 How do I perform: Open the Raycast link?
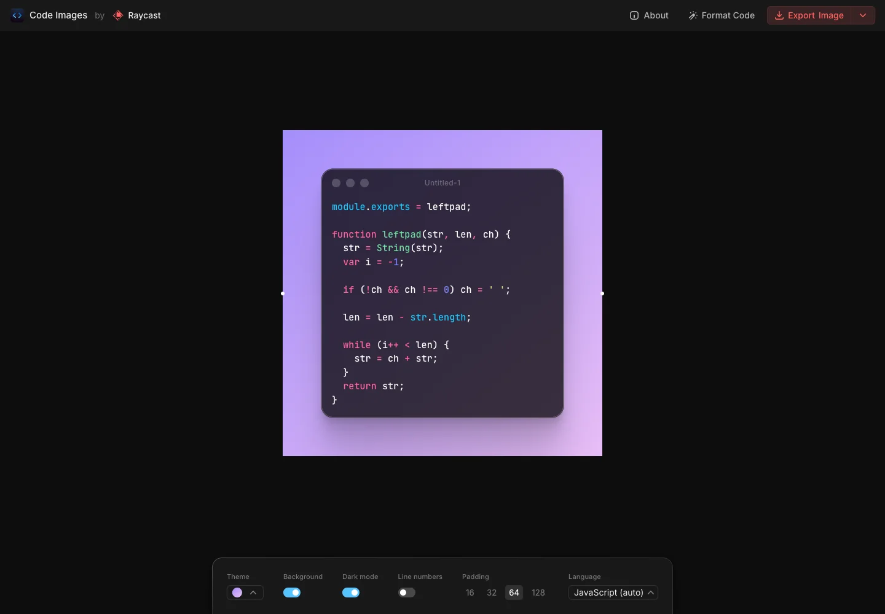[137, 15]
